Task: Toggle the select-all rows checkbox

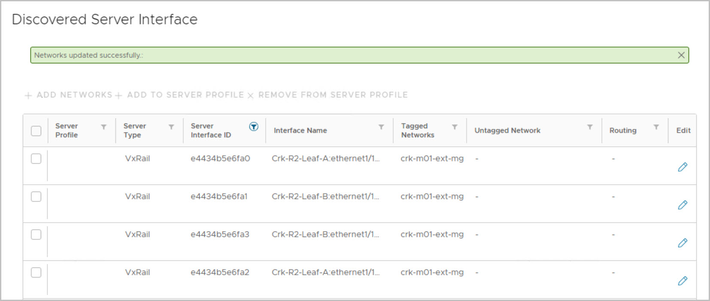Action: (x=36, y=130)
